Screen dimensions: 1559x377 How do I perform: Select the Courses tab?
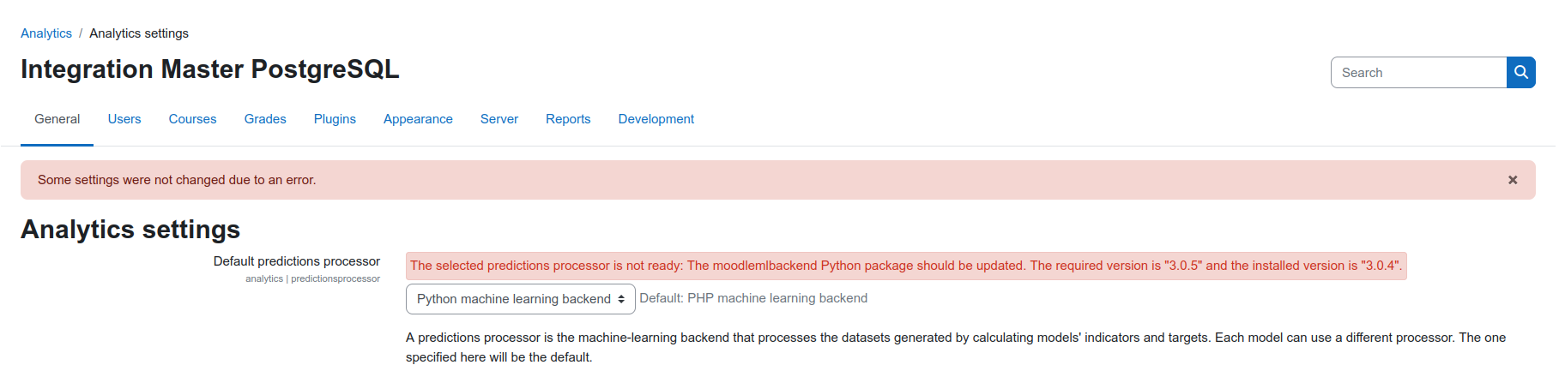click(x=192, y=119)
